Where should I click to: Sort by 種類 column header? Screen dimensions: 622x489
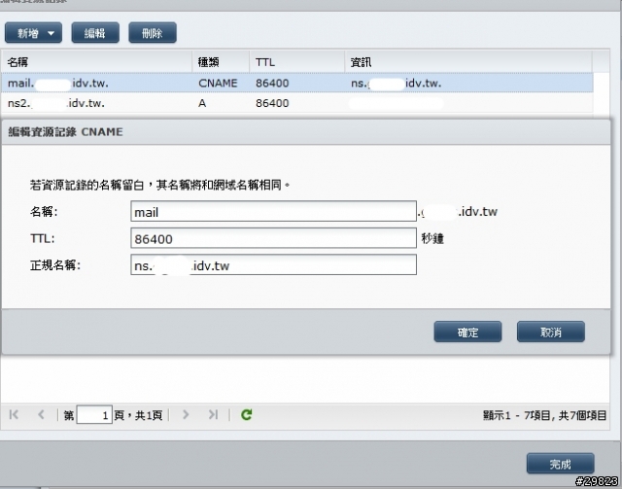221,62
